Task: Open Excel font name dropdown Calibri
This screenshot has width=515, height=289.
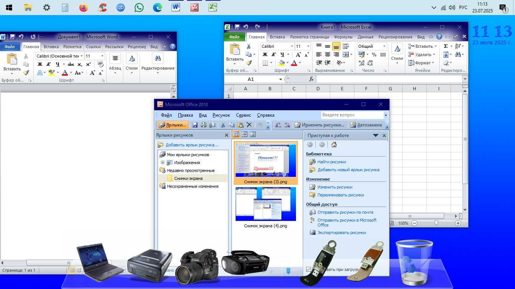Action: (292, 46)
